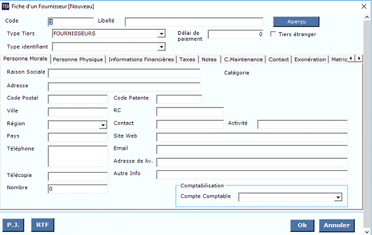The width and height of the screenshot is (372, 235).
Task: Select the Taxes tab
Action: pos(187,59)
